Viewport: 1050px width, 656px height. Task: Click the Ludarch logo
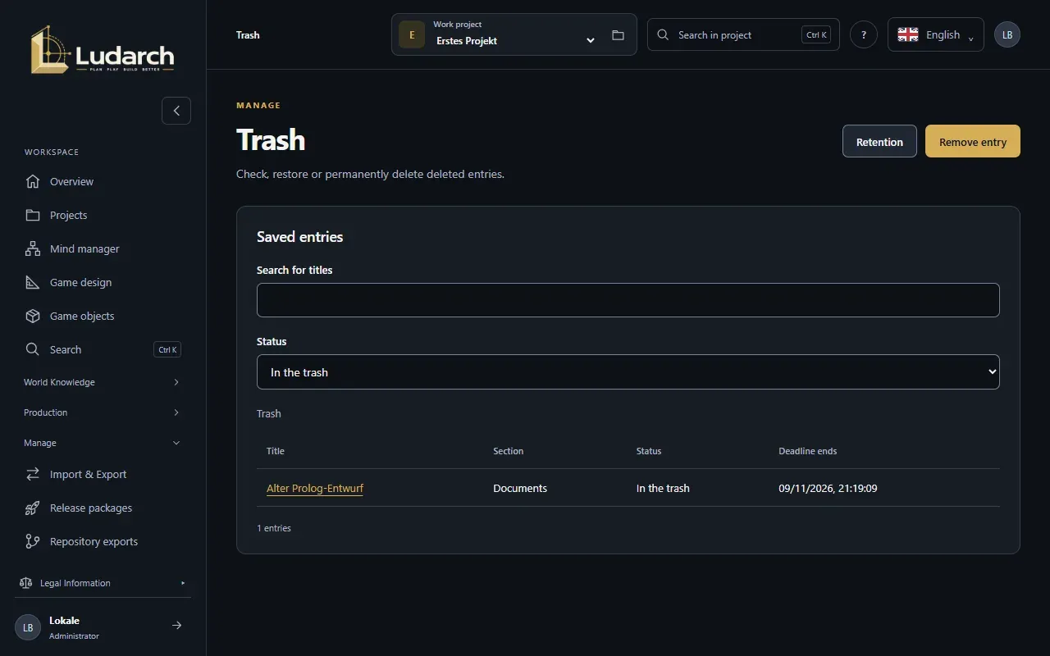(x=103, y=50)
